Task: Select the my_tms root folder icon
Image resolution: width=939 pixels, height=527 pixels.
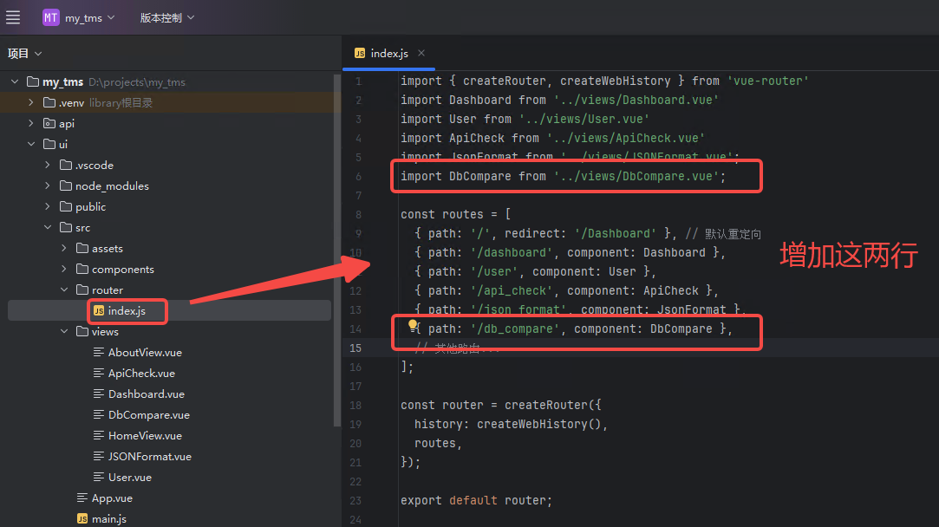Action: point(33,82)
